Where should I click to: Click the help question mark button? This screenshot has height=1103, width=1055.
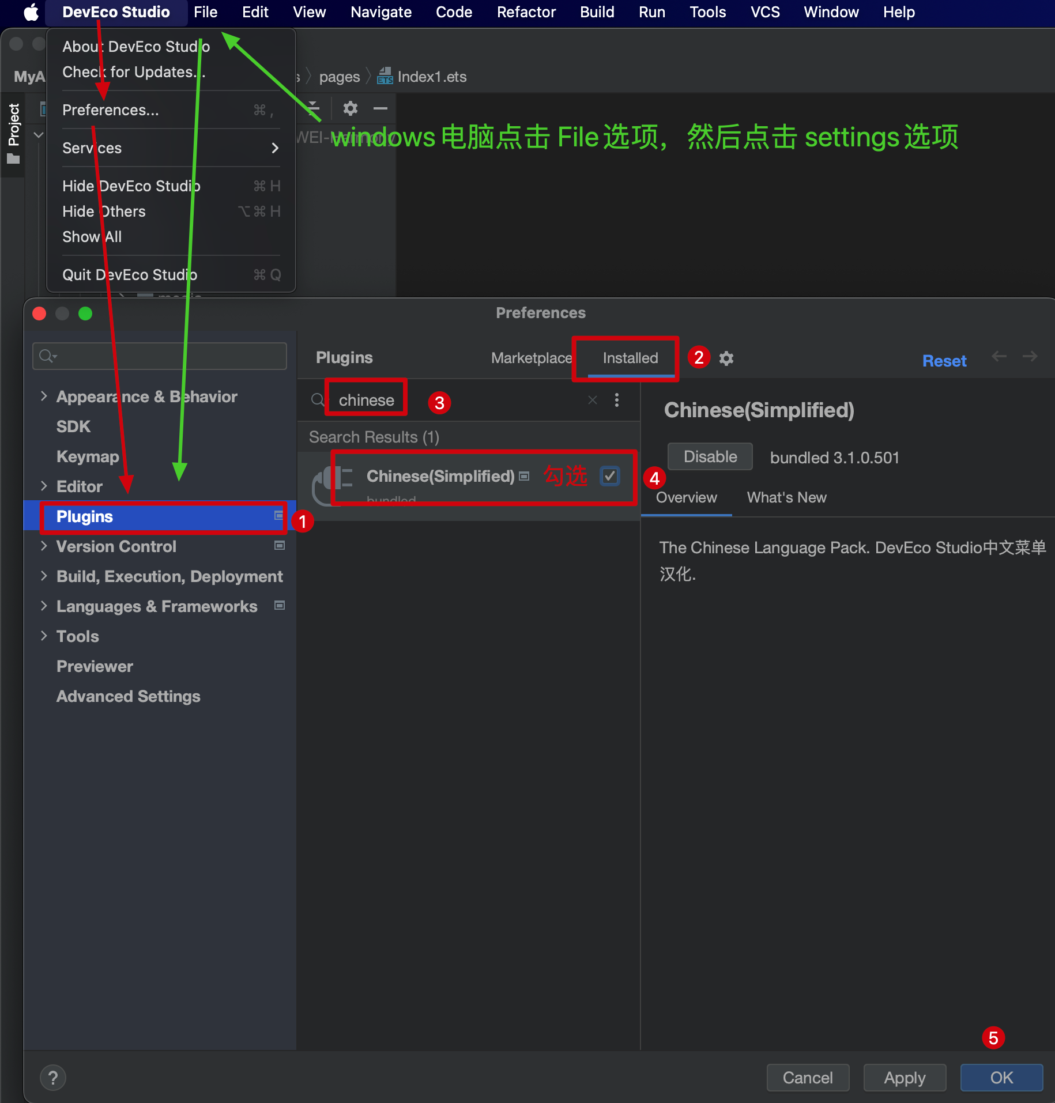coord(53,1078)
